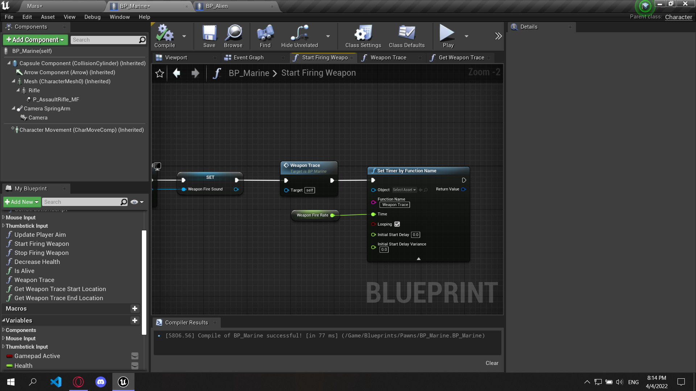Open Visual Studio Code from taskbar
The image size is (696, 391).
pyautogui.click(x=56, y=382)
